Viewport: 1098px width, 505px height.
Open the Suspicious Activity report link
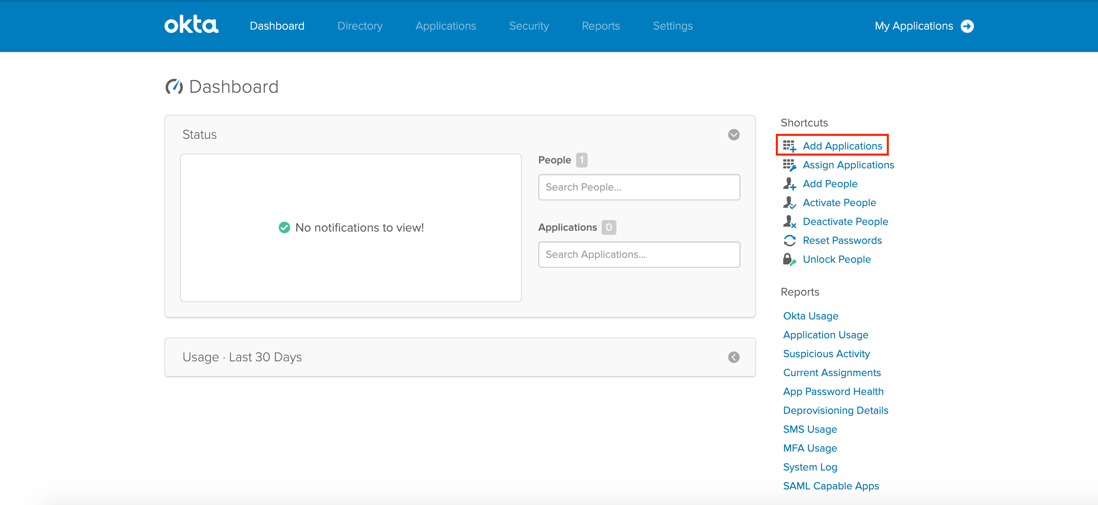[826, 354]
